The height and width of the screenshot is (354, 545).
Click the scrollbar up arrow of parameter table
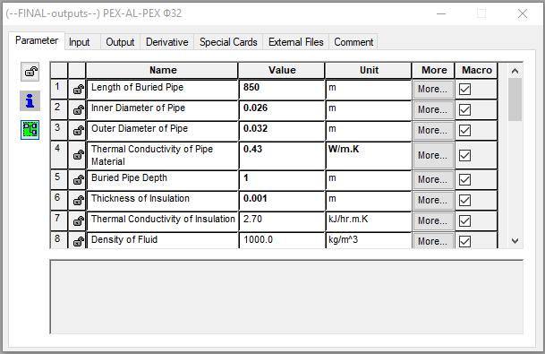pos(515,71)
